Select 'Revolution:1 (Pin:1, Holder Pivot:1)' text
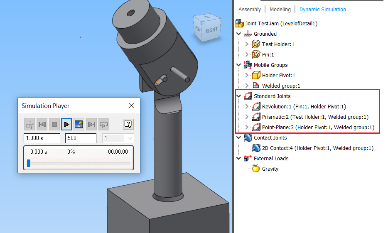This screenshot has width=388, height=233. click(304, 107)
